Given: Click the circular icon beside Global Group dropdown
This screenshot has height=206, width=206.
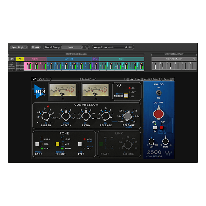Looking at the screenshot, I should click(87, 47).
